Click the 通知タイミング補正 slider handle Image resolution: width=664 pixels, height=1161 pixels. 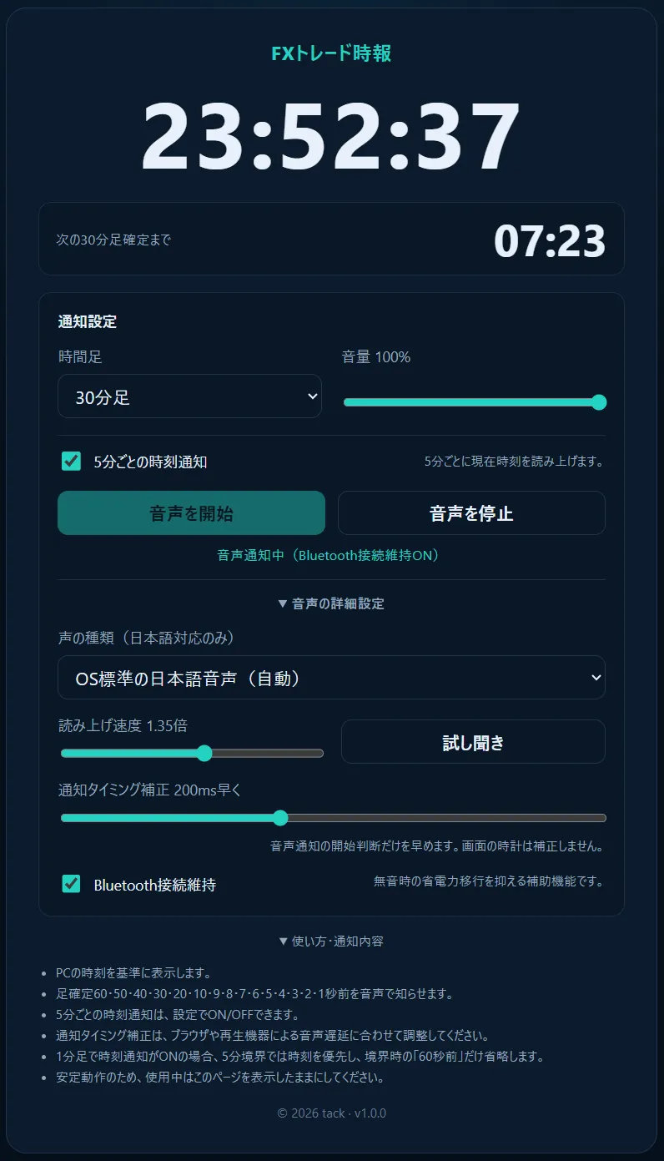(x=280, y=818)
